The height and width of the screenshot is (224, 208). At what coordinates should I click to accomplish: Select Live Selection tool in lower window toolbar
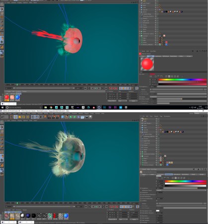(x=11, y=117)
